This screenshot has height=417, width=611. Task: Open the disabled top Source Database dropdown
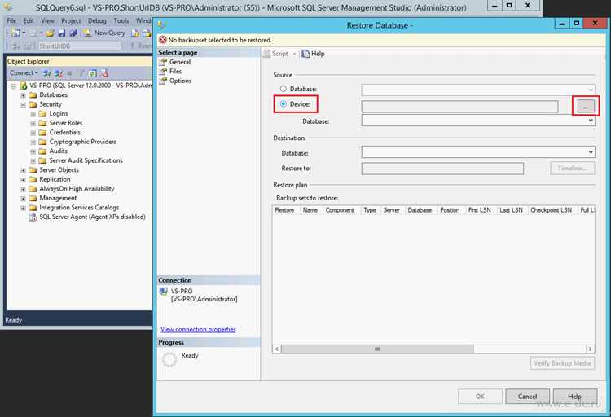478,90
